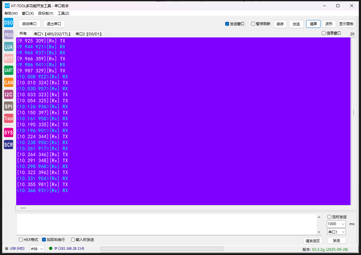Enable the 暂停刷新 checkbox

253,24
